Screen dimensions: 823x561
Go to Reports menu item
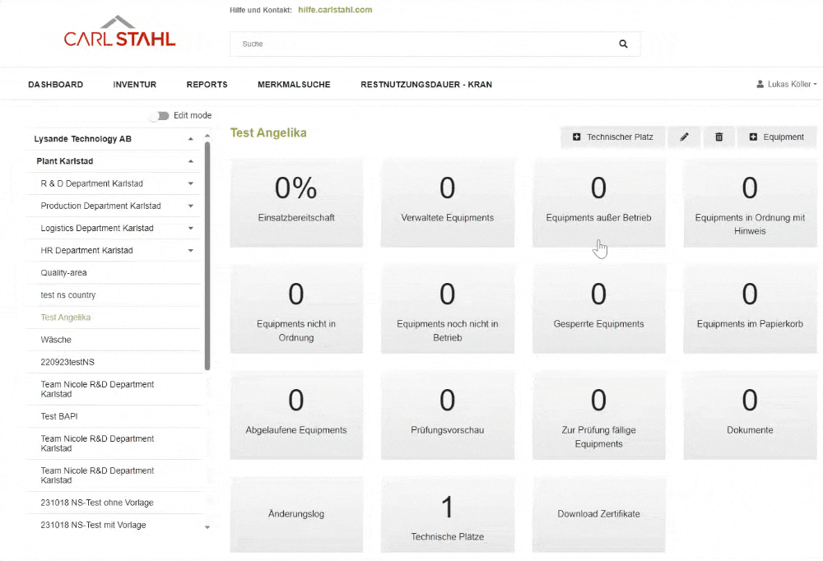click(207, 85)
